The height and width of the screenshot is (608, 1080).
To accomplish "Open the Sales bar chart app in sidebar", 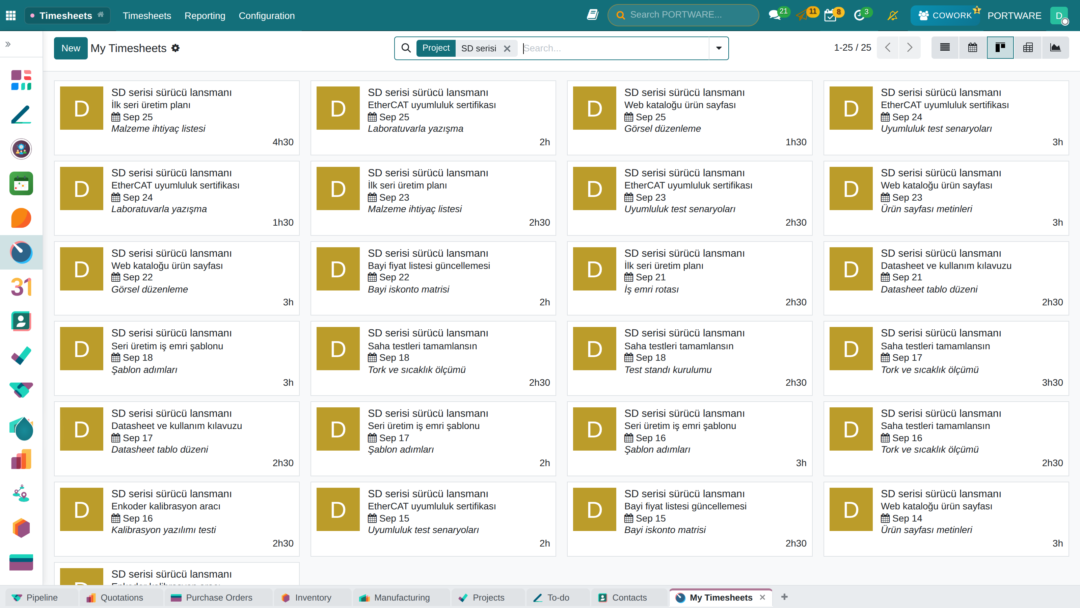I will 21,459.
